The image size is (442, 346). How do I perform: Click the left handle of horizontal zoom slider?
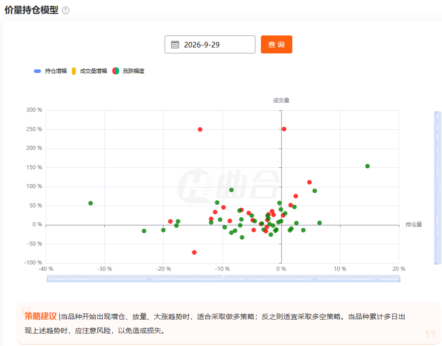[x=47, y=280]
